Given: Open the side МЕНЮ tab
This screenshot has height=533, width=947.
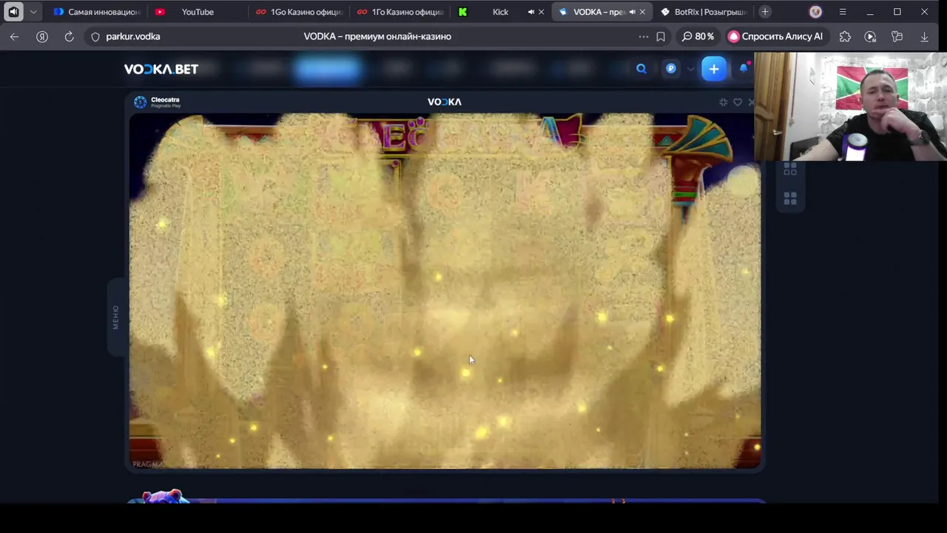Looking at the screenshot, I should (115, 317).
